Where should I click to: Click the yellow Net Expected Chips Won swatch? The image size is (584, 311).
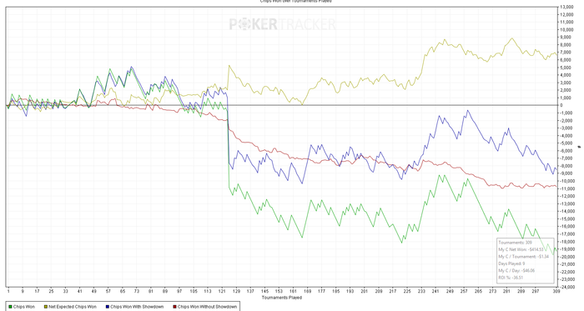coord(45,307)
